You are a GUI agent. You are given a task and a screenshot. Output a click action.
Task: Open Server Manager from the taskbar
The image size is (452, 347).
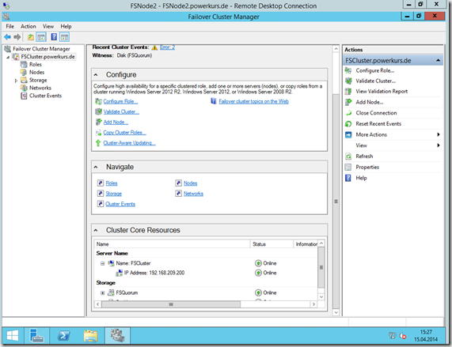(x=36, y=335)
